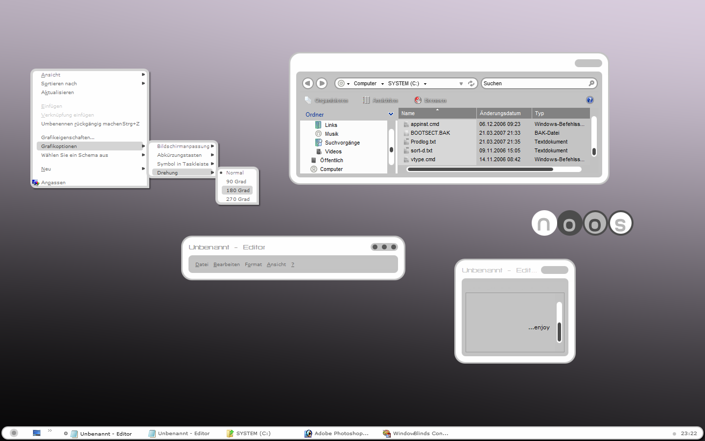Click the show desktop icon in the taskbar
The image size is (705, 441).
pos(37,433)
